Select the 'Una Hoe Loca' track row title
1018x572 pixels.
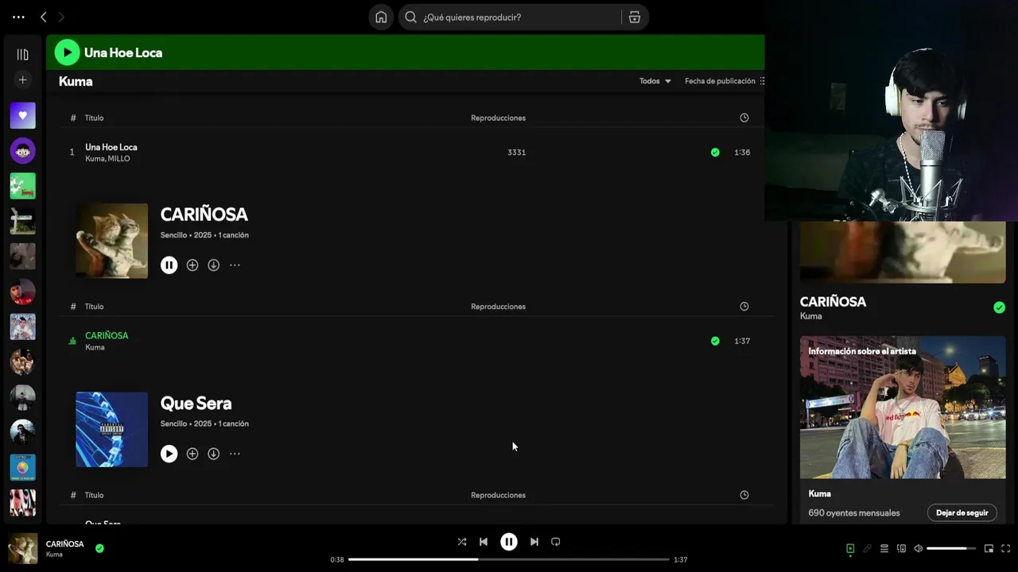pos(111,147)
